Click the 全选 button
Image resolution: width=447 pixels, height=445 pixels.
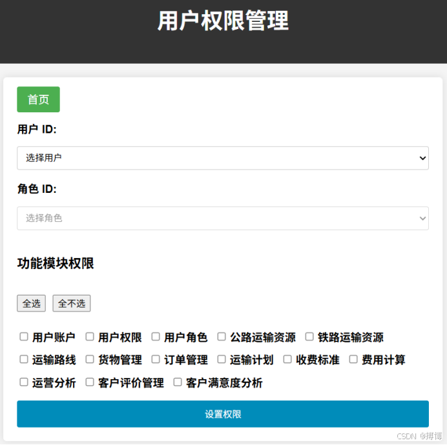pyautogui.click(x=31, y=303)
